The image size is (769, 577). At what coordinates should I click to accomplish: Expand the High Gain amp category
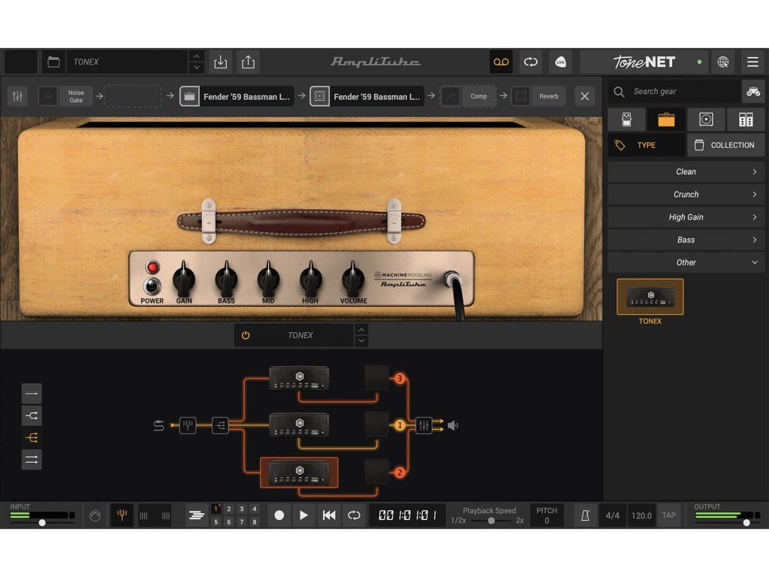click(686, 217)
